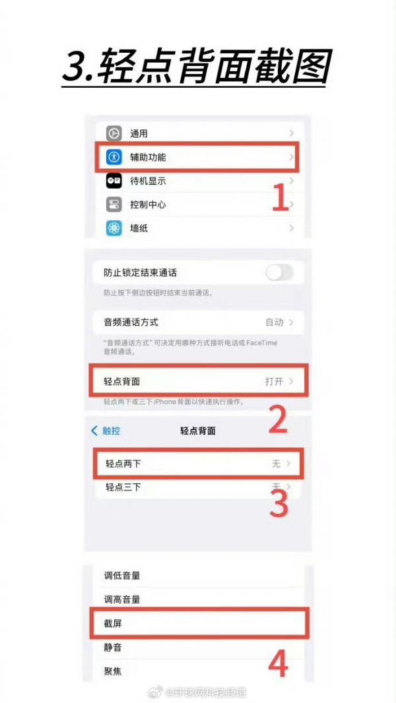Tap the blue Accessibility (辅助功能) icon

click(114, 157)
